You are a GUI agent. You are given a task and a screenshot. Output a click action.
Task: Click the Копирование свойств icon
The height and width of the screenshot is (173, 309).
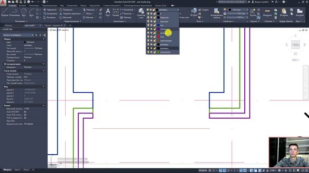coord(216,13)
